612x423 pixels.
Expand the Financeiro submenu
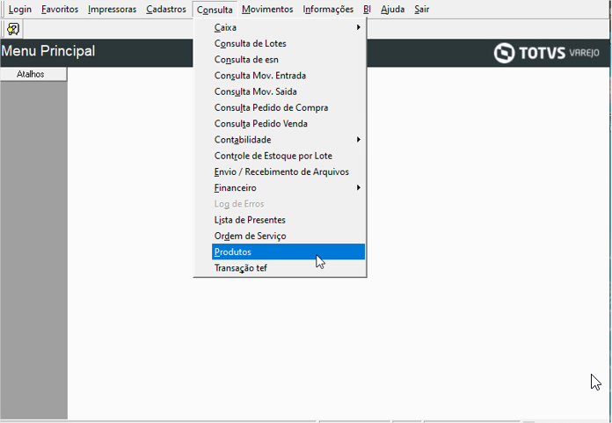click(288, 187)
